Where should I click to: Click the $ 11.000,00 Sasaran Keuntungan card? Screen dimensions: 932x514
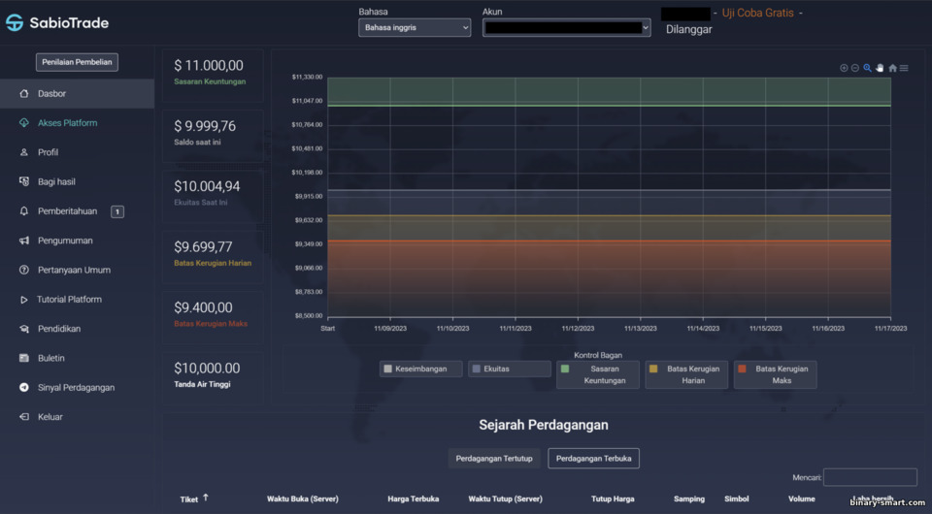click(213, 76)
